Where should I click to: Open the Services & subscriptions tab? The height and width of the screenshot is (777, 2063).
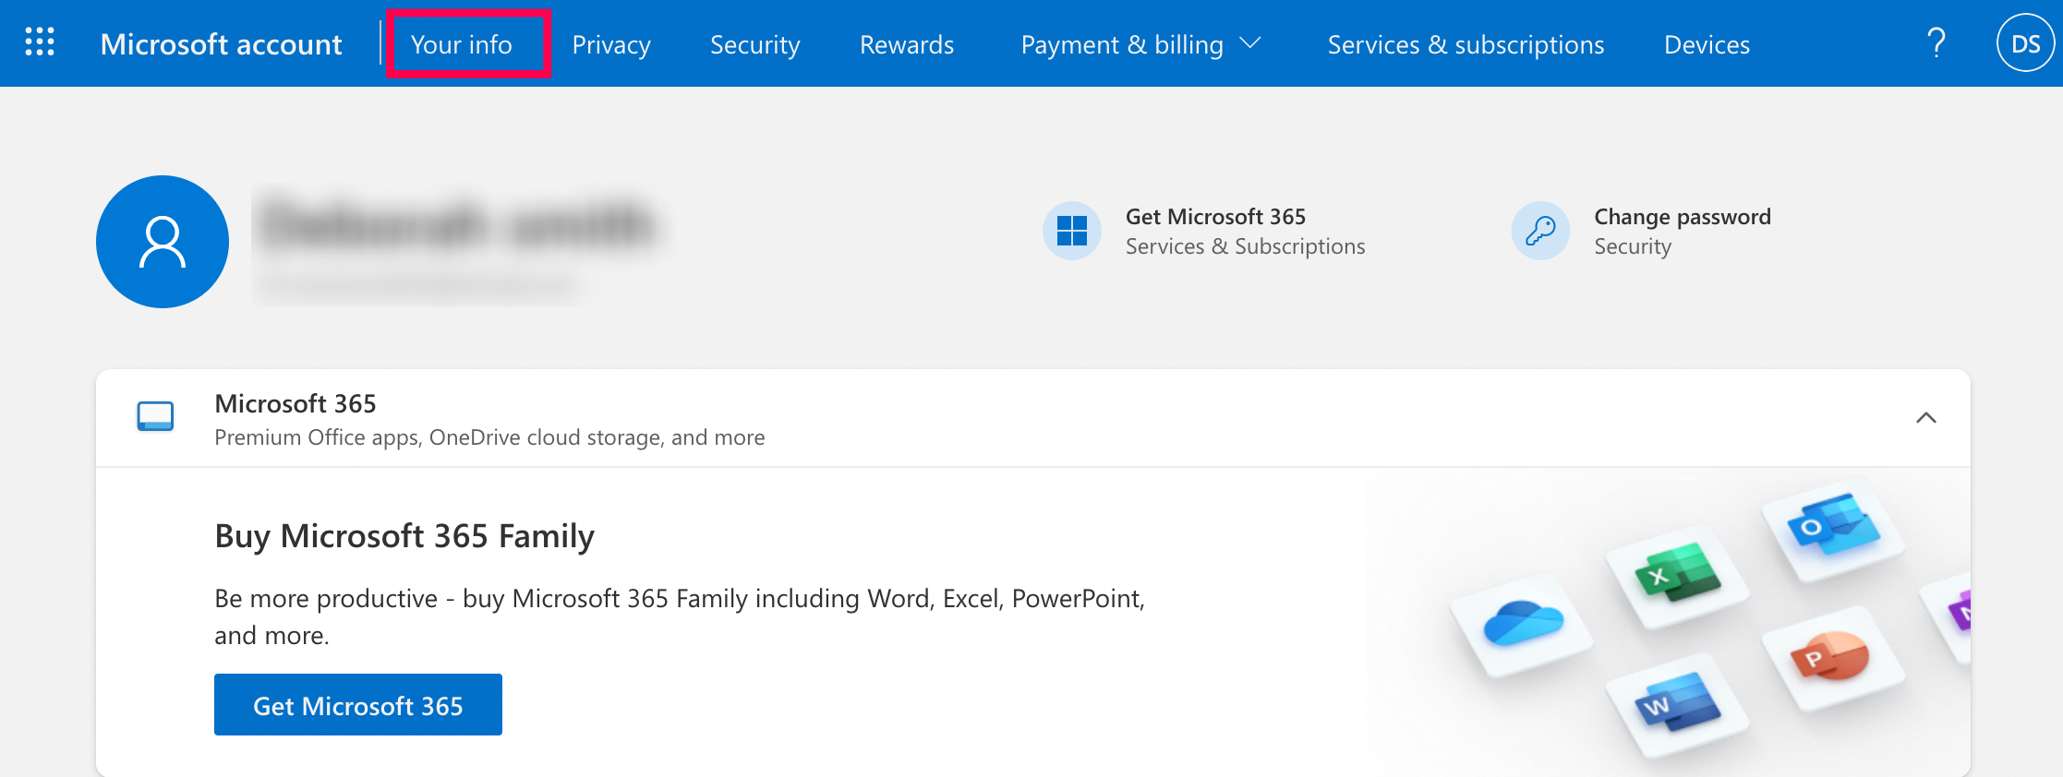[1466, 44]
